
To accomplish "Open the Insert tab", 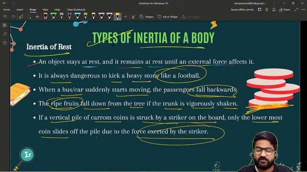I will (20, 10).
